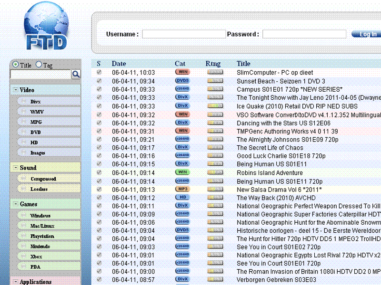Click the Password input field

[304, 34]
